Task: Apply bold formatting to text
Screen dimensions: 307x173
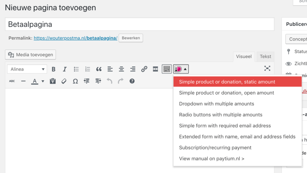Action: (53, 69)
